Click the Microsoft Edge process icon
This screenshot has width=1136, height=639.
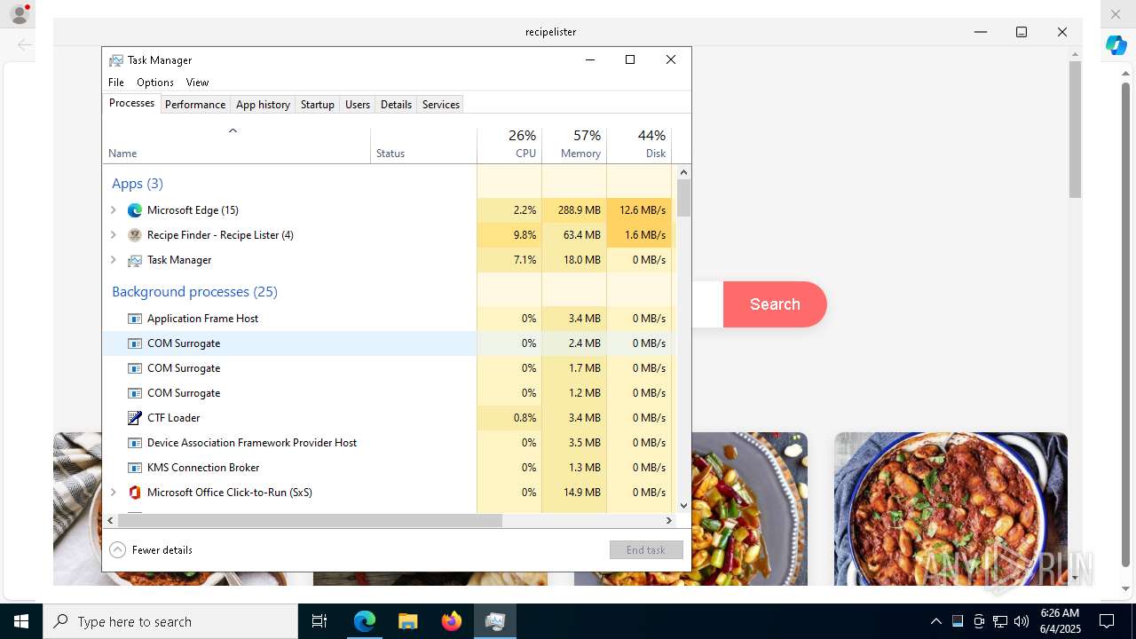pos(135,210)
